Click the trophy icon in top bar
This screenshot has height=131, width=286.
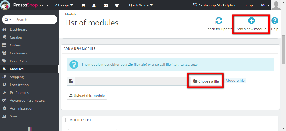pos(117,5)
